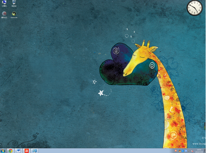The image size is (206, 153).
Task: Launch the Evernote desktop shortcut
Action: [14, 15]
